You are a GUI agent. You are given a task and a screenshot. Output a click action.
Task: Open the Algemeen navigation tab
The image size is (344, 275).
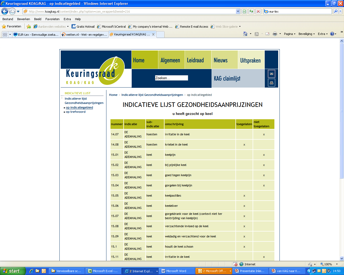pos(171,60)
